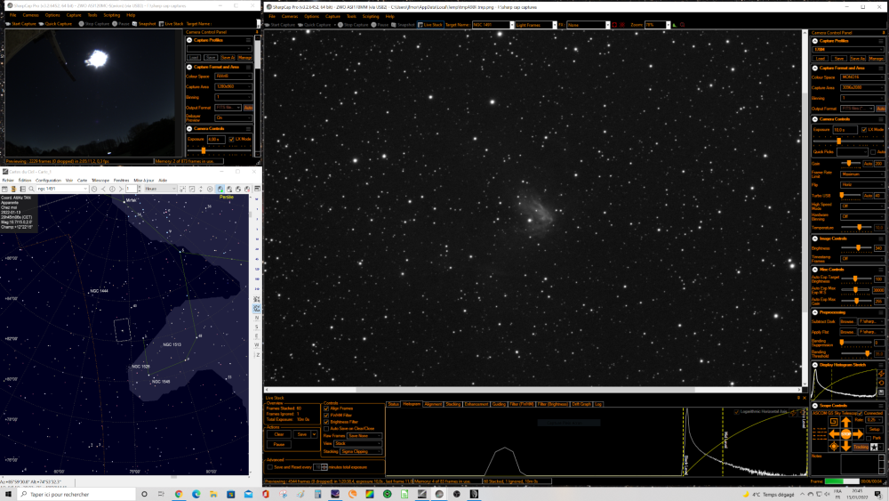Toggle the Align Frames checkbox

point(326,408)
